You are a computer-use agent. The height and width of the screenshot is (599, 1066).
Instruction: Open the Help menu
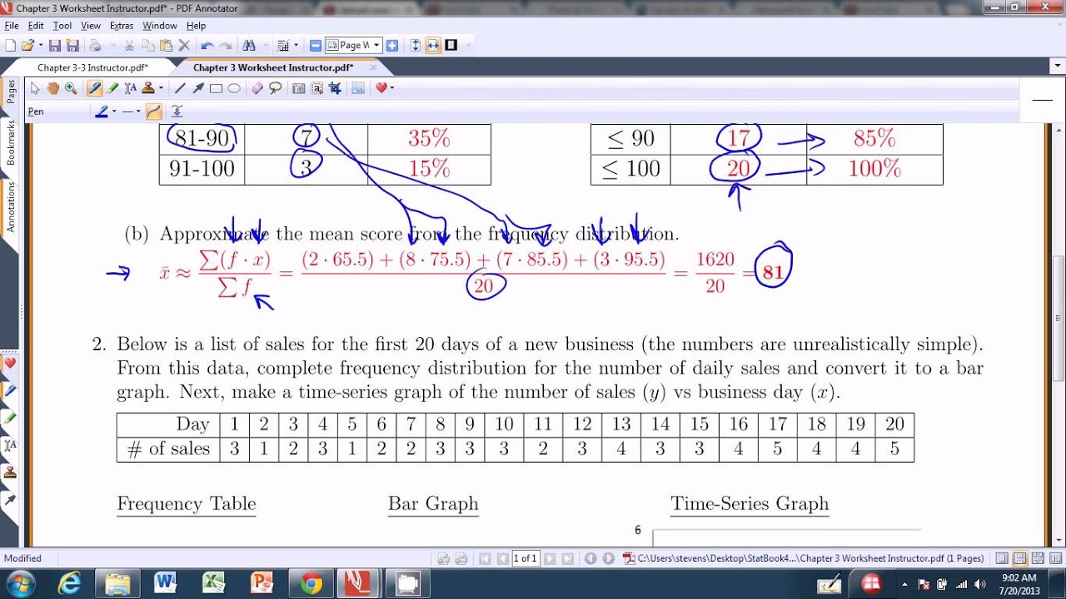[196, 26]
